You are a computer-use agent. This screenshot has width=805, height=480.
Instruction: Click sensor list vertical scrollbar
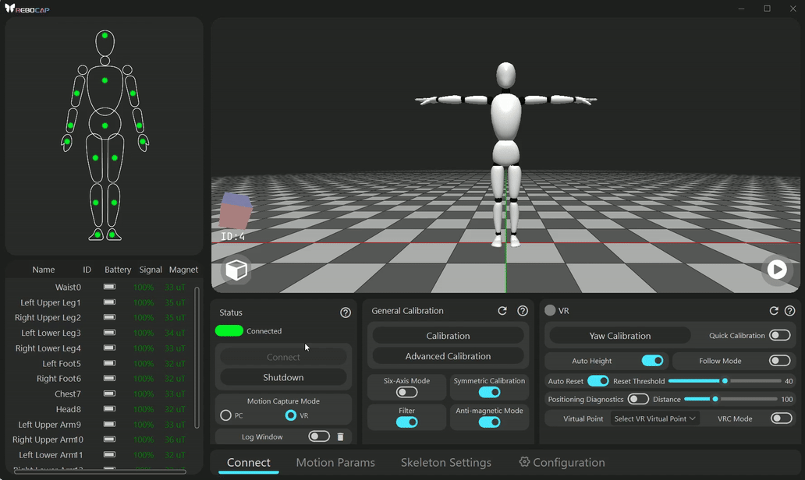point(197,358)
